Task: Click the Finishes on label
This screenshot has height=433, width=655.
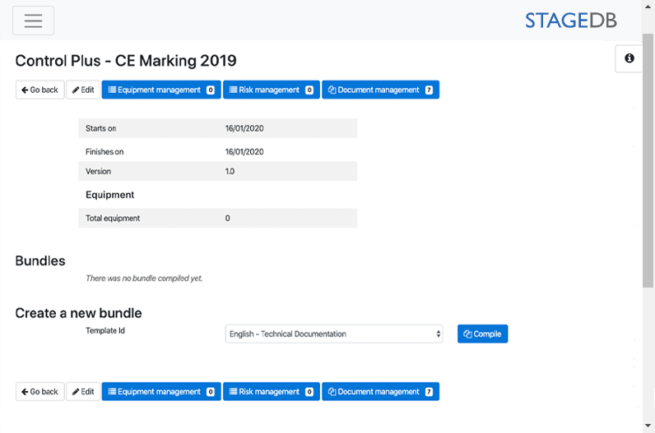Action: coord(105,152)
